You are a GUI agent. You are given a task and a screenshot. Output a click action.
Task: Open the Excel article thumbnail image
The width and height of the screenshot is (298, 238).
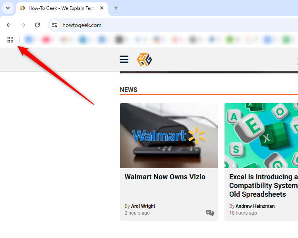(x=261, y=136)
